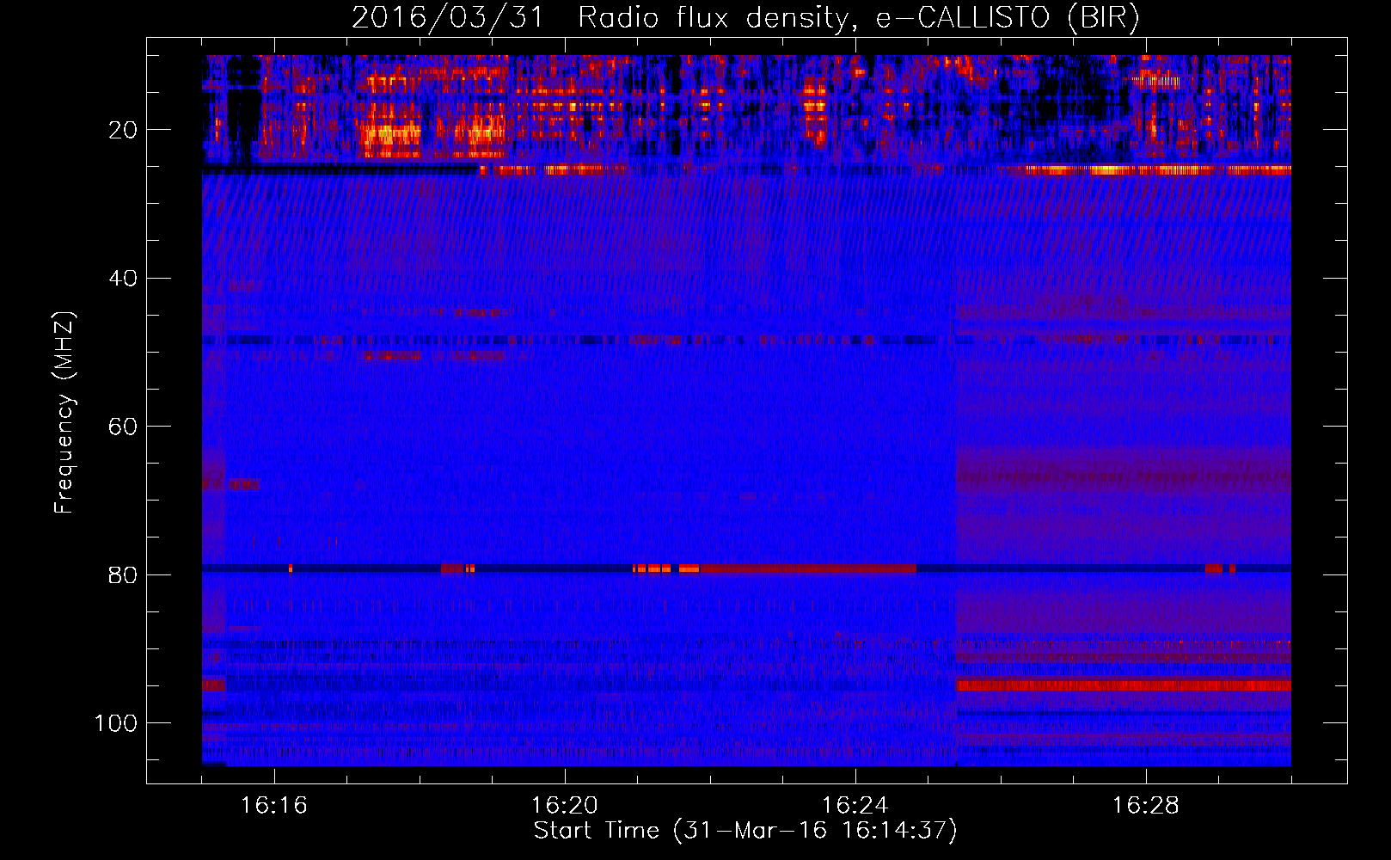Screen dimensions: 1391x860
Task: Click the 60 frequency tick label
Action: click(124, 427)
